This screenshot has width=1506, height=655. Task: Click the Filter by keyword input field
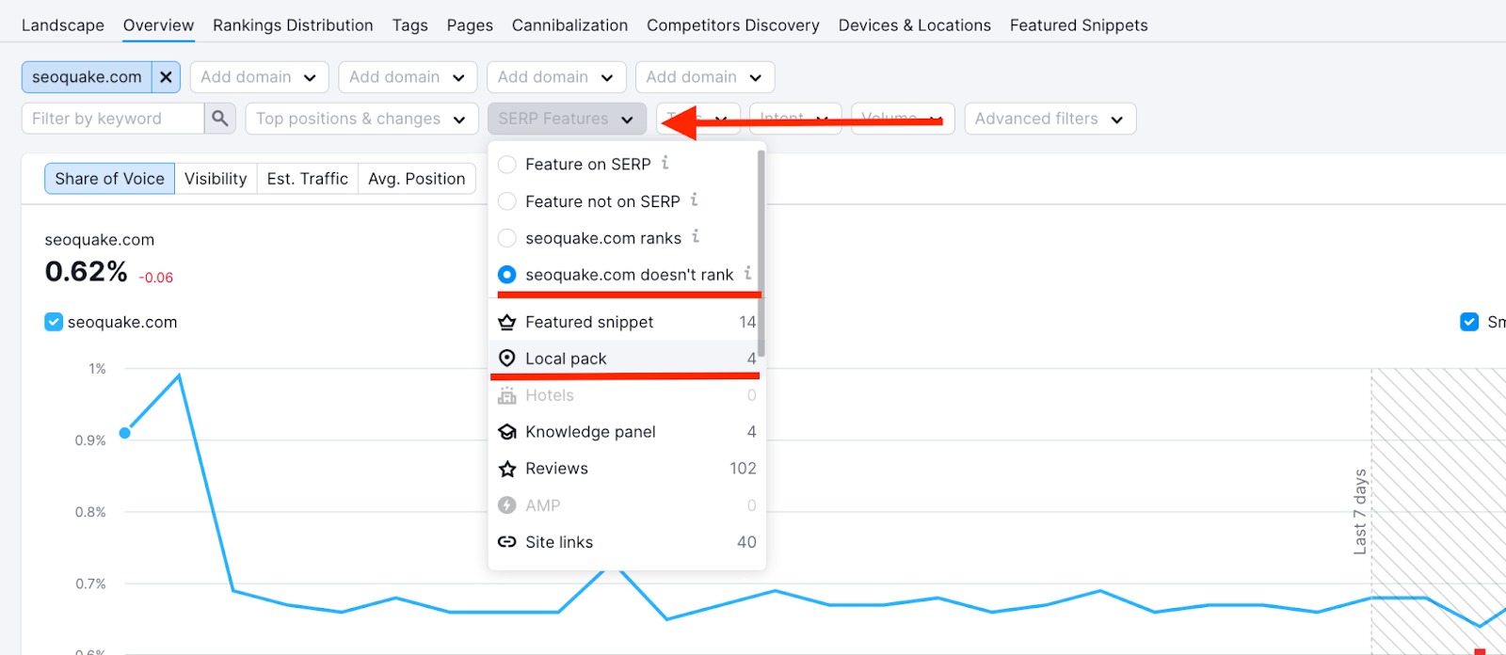[x=113, y=119]
